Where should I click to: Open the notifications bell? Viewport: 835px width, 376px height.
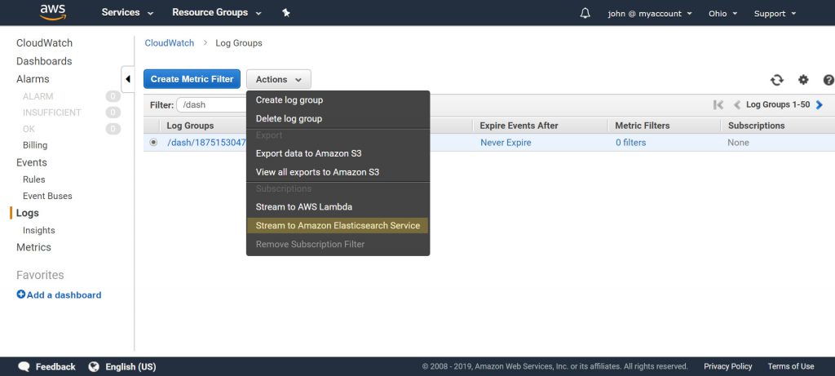[585, 13]
